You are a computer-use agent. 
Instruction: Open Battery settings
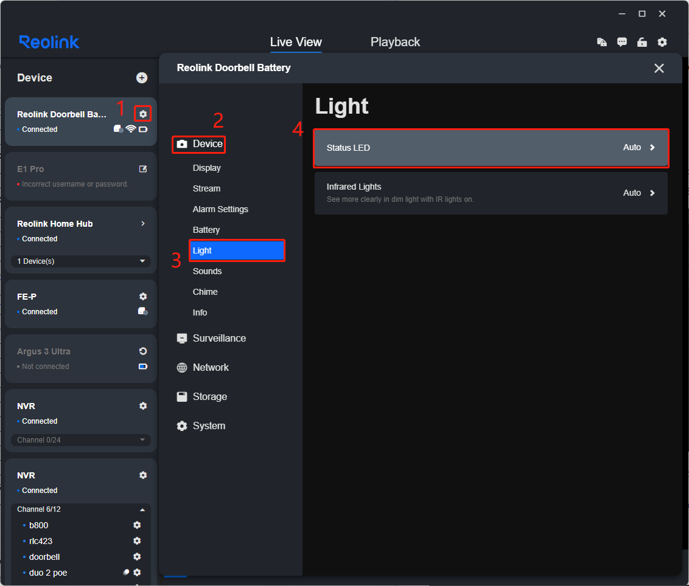[206, 230]
